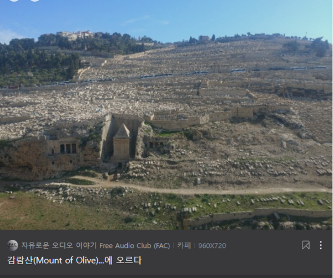Viewport: 333px width, 278px height.
Task: Click the lone trees at the upper right ridge
Action: pos(319,48)
